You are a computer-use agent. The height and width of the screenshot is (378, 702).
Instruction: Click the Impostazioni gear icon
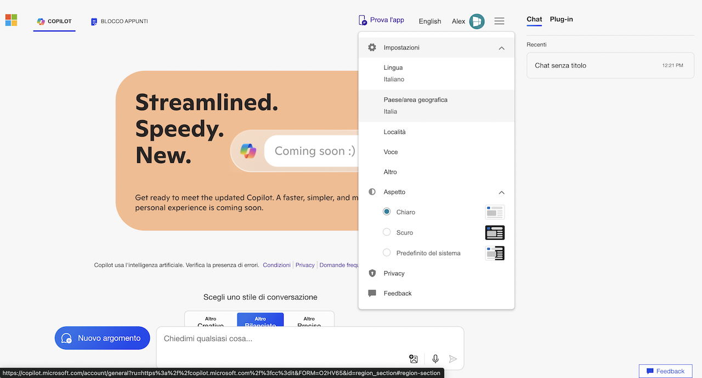[372, 48]
